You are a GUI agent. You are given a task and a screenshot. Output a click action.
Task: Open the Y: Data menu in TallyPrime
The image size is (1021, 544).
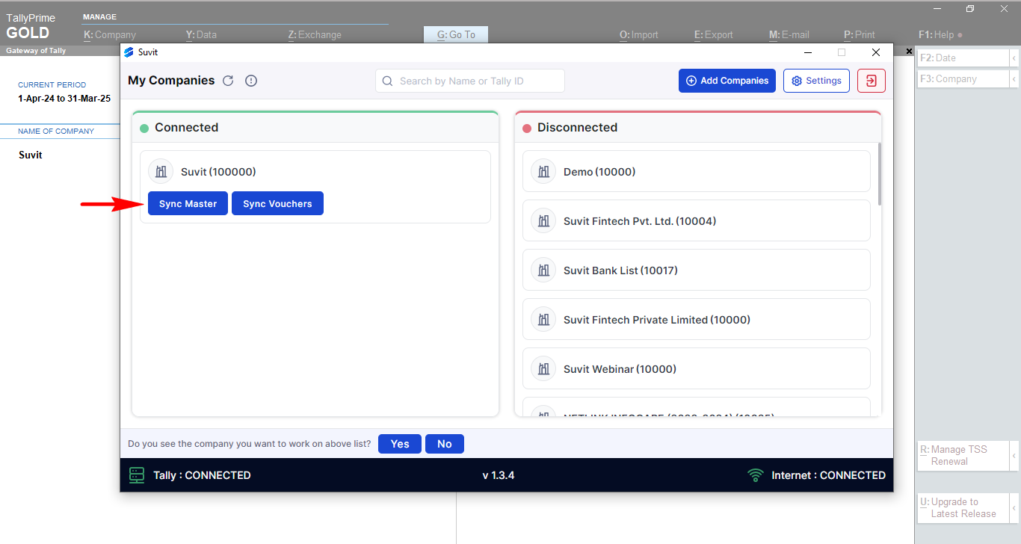coord(201,34)
